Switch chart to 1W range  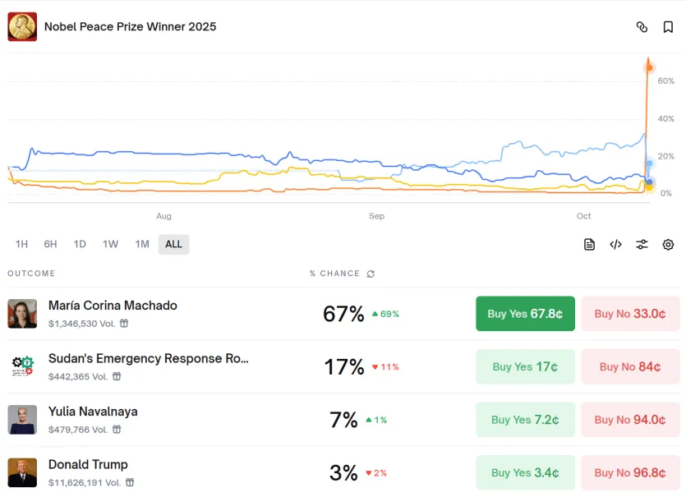[x=110, y=244]
